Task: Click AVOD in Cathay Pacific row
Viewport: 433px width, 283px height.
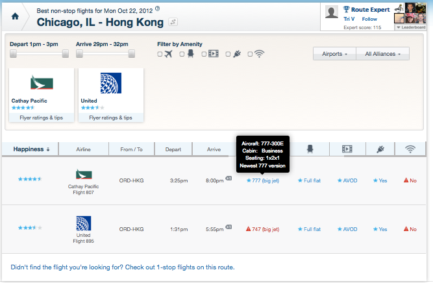Action: point(347,180)
